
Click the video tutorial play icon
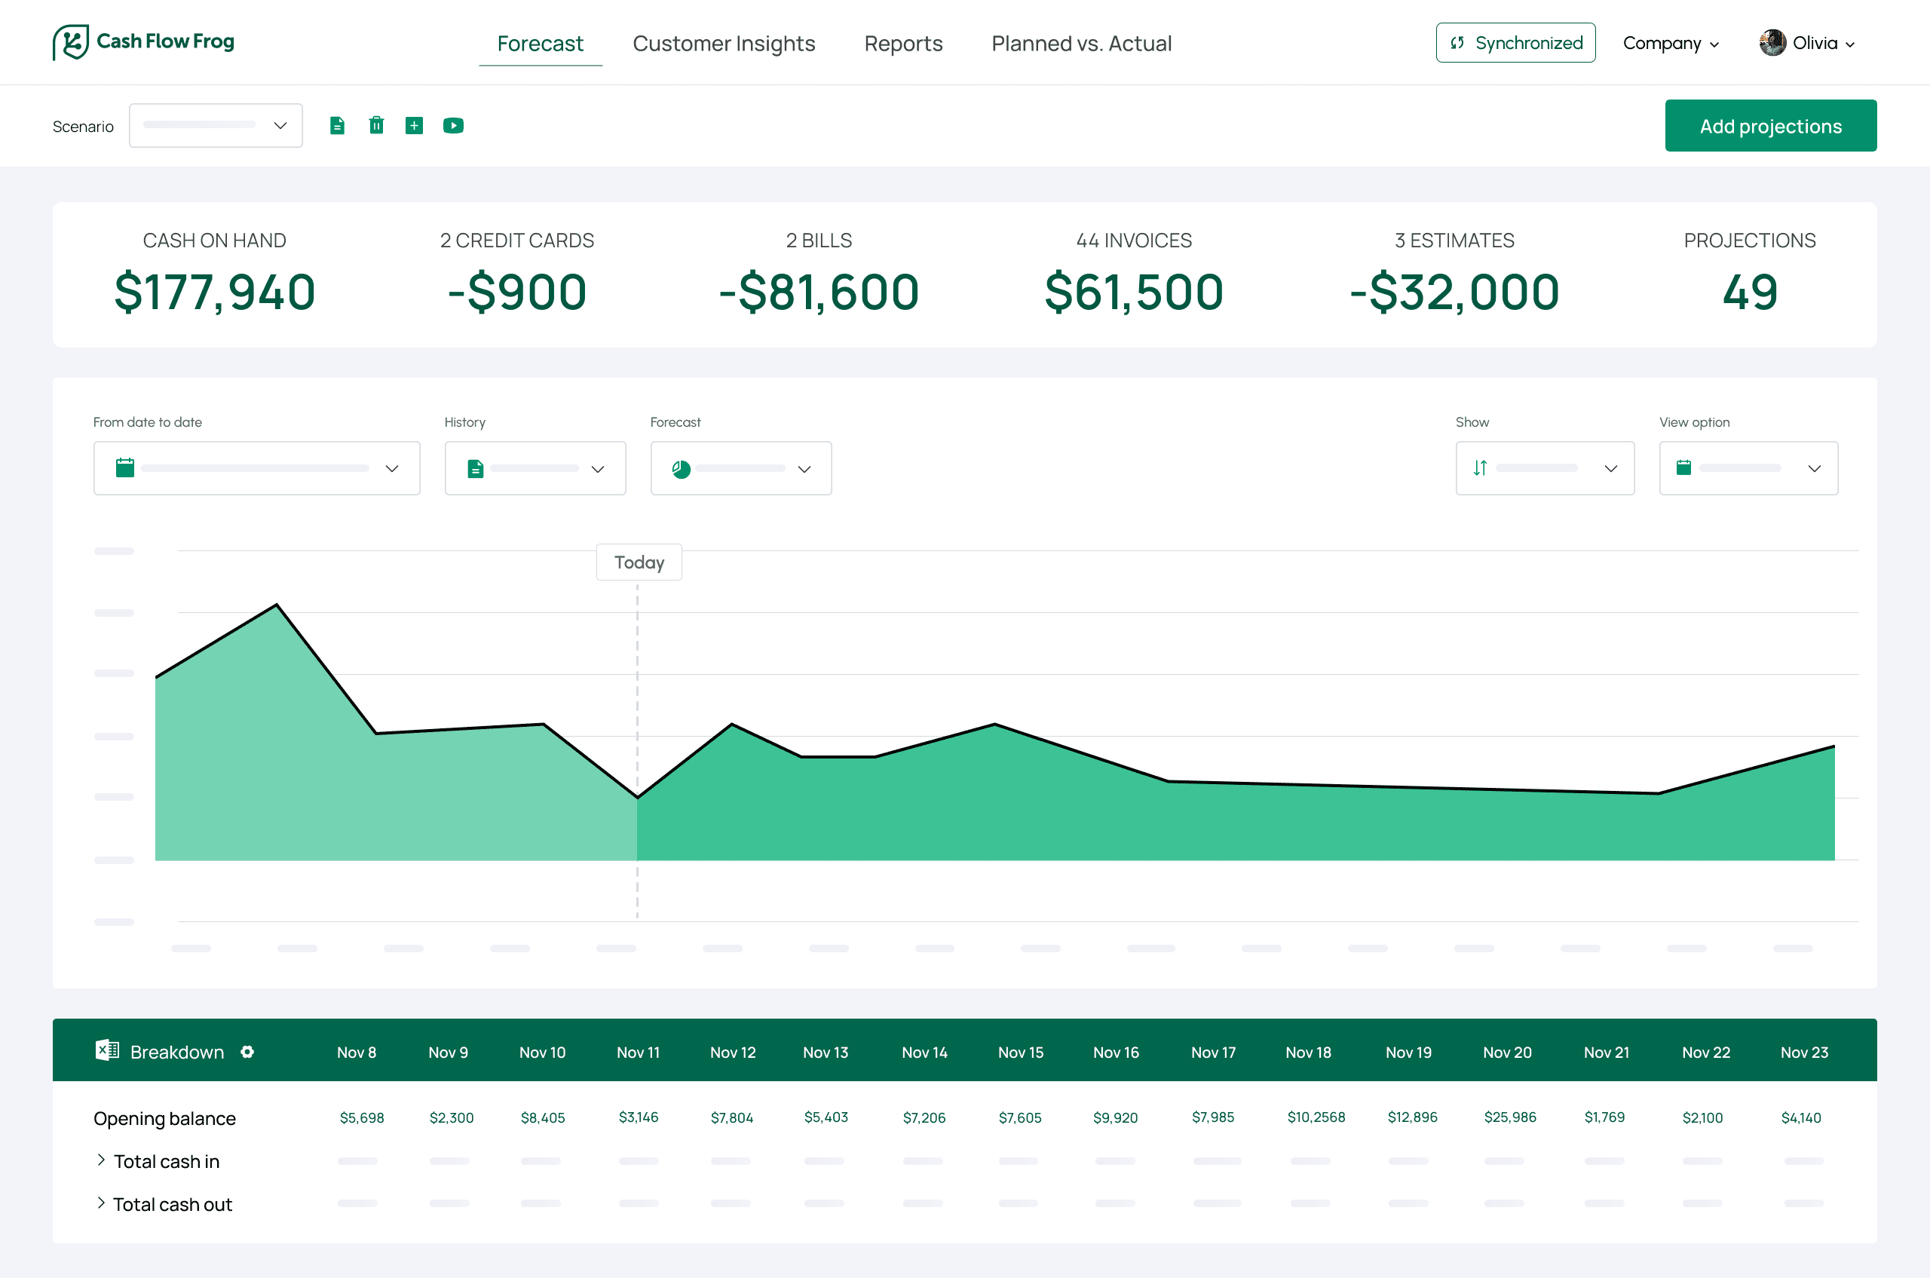[x=453, y=125]
